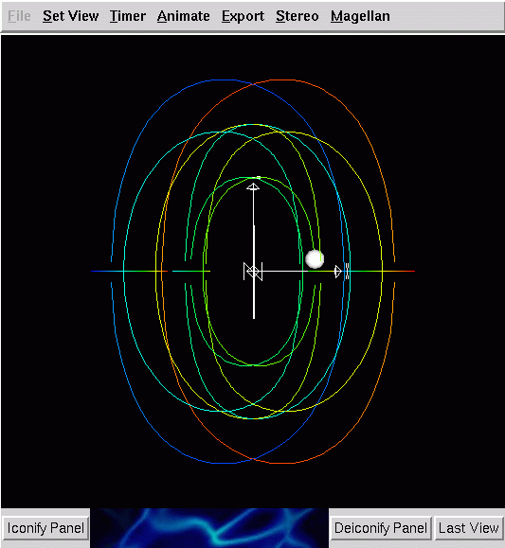Open the Timer menu
This screenshot has height=548, width=505.
(x=127, y=16)
